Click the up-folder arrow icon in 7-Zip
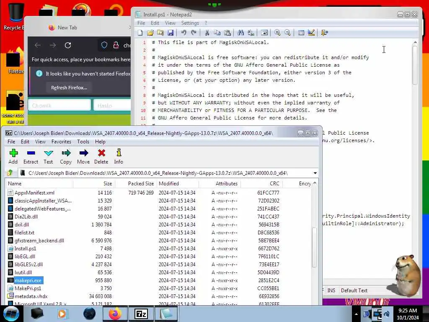This screenshot has height=322, width=429. click(10, 173)
